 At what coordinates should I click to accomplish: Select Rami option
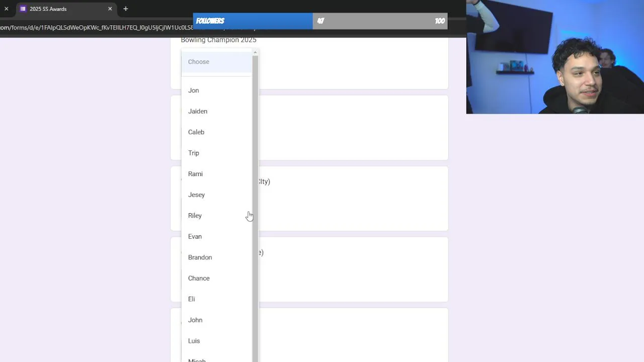pos(217,174)
